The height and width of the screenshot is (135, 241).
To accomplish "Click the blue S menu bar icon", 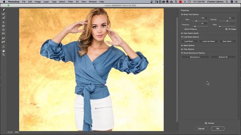I will (x=176, y=1).
